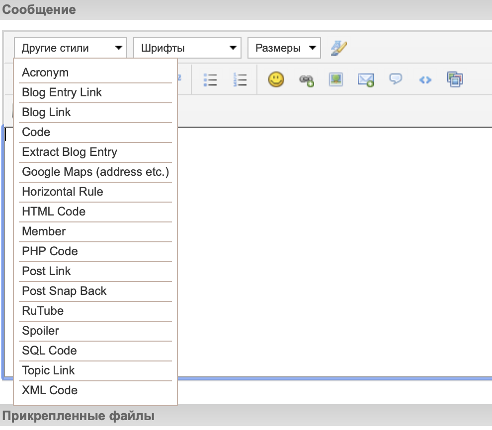
Task: Insert an email link envelope icon
Action: click(366, 80)
